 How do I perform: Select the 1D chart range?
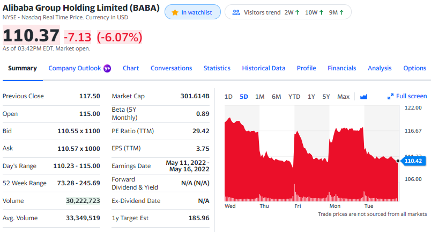[228, 97]
